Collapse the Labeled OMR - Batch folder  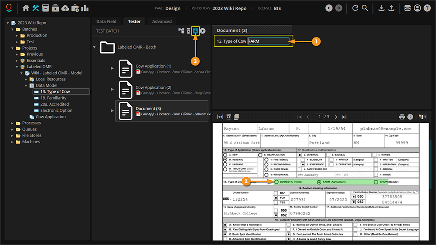(x=95, y=47)
